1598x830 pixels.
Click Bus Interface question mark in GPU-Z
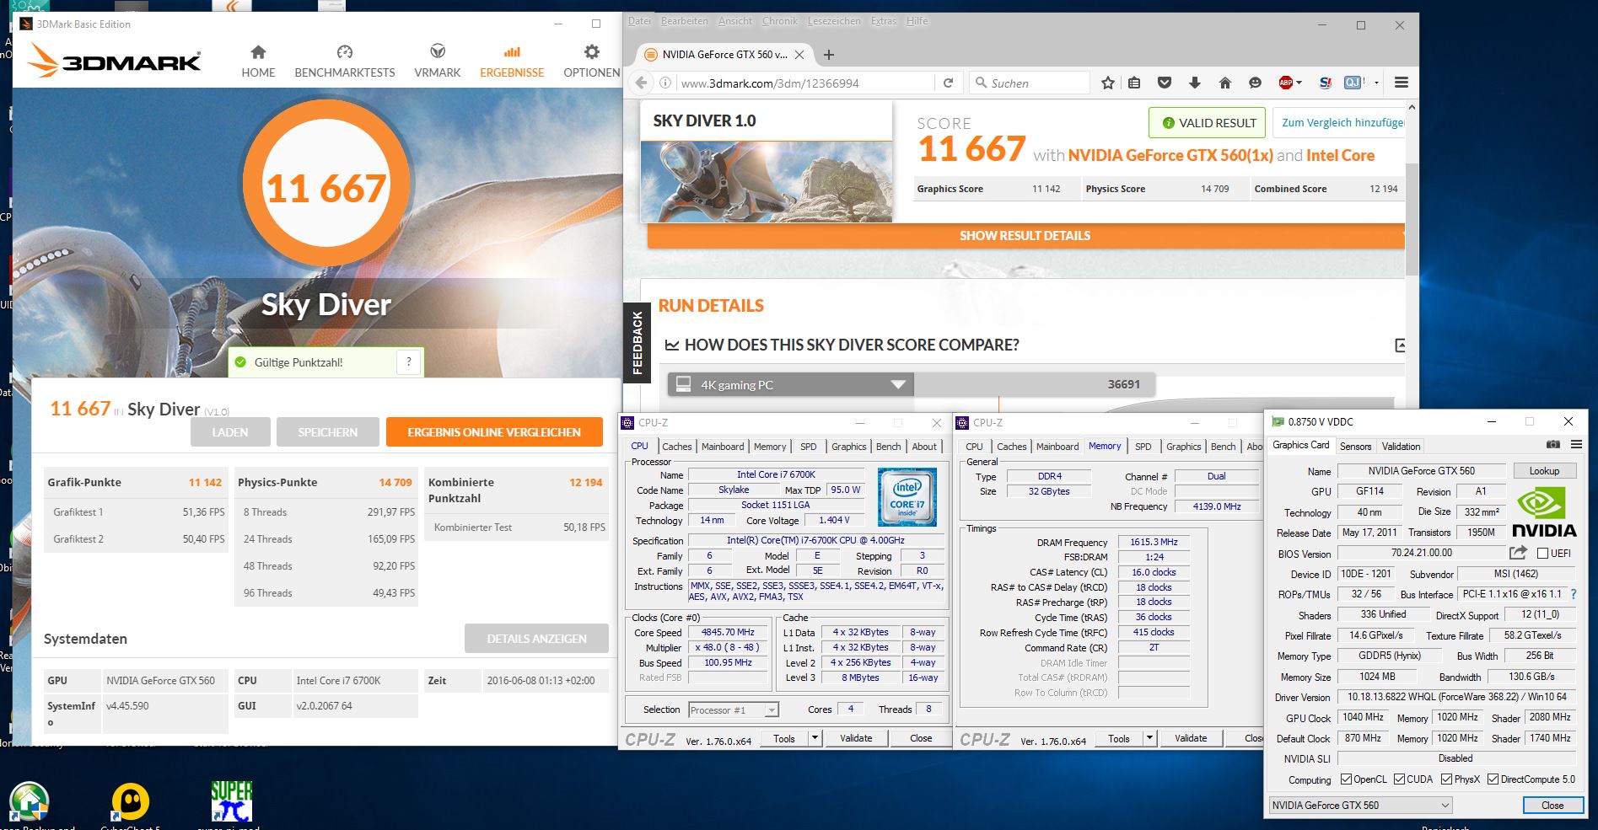pos(1574,594)
